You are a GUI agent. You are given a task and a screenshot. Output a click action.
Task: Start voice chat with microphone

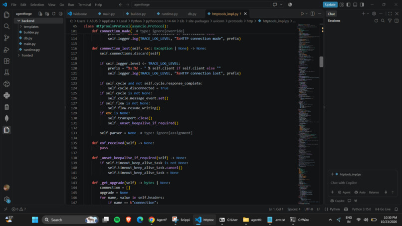[386, 192]
